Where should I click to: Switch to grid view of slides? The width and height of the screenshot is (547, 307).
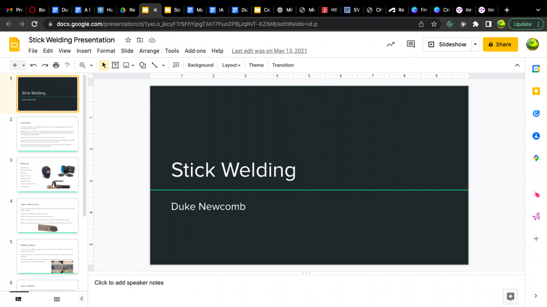point(57,299)
